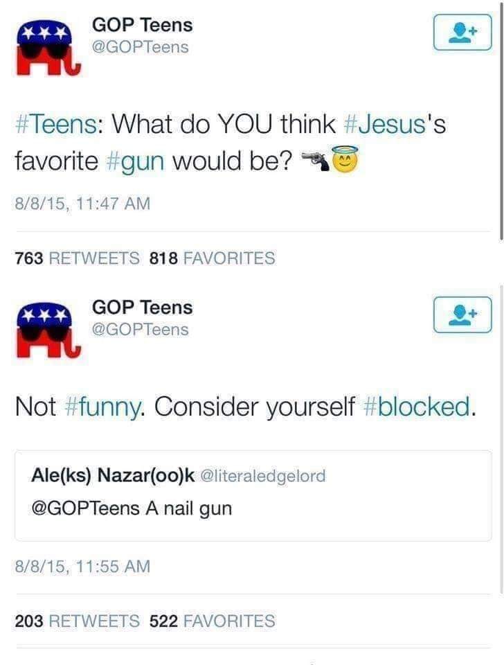Viewport: 504px width, 665px height.
Task: Tap the revolver emoji in the tweet
Action: point(316,161)
